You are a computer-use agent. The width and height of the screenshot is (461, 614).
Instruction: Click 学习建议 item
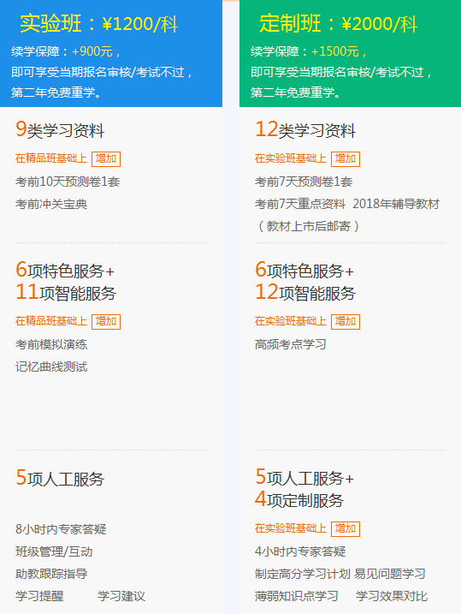pyautogui.click(x=121, y=596)
